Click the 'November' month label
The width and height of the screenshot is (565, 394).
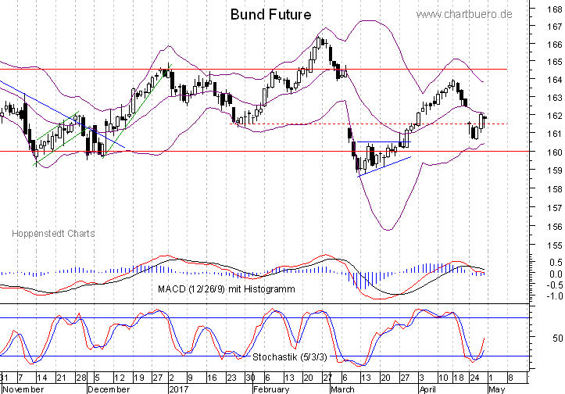coord(23,389)
